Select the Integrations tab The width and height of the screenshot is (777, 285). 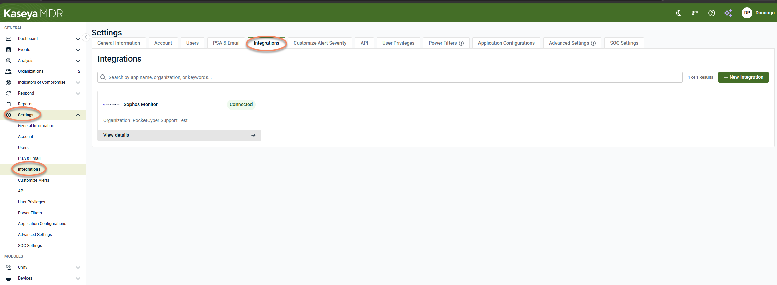(266, 43)
